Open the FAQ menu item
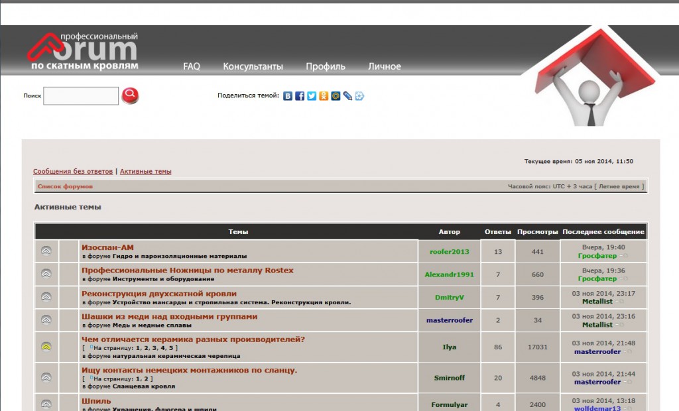Viewport: 679px width, 411px height. coord(192,66)
